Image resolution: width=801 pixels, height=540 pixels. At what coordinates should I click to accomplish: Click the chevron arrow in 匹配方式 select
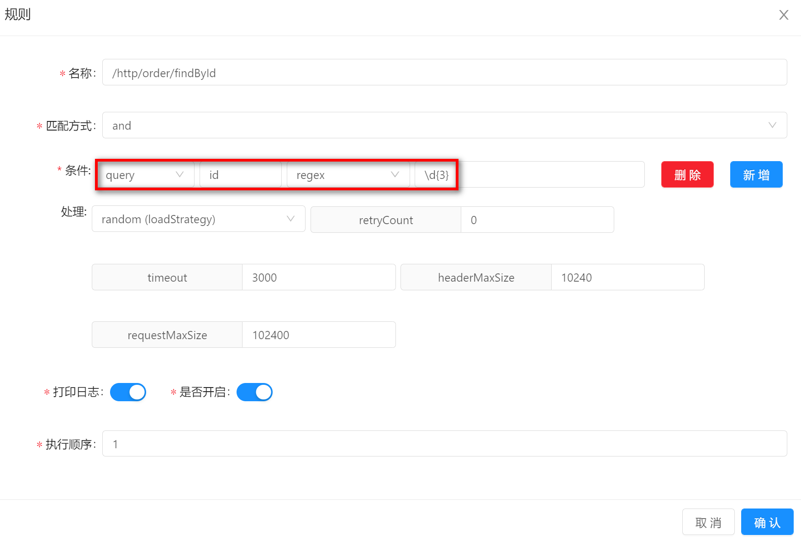pos(772,126)
